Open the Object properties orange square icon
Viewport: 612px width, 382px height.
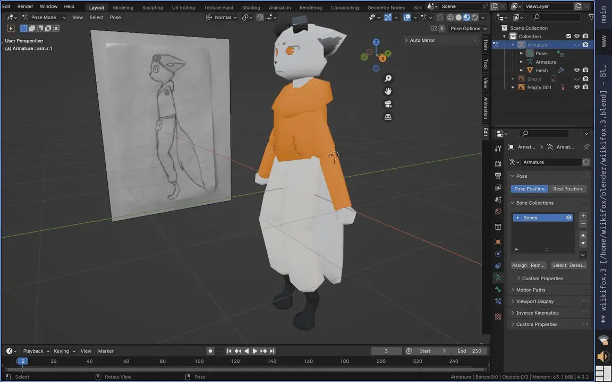pyautogui.click(x=498, y=242)
